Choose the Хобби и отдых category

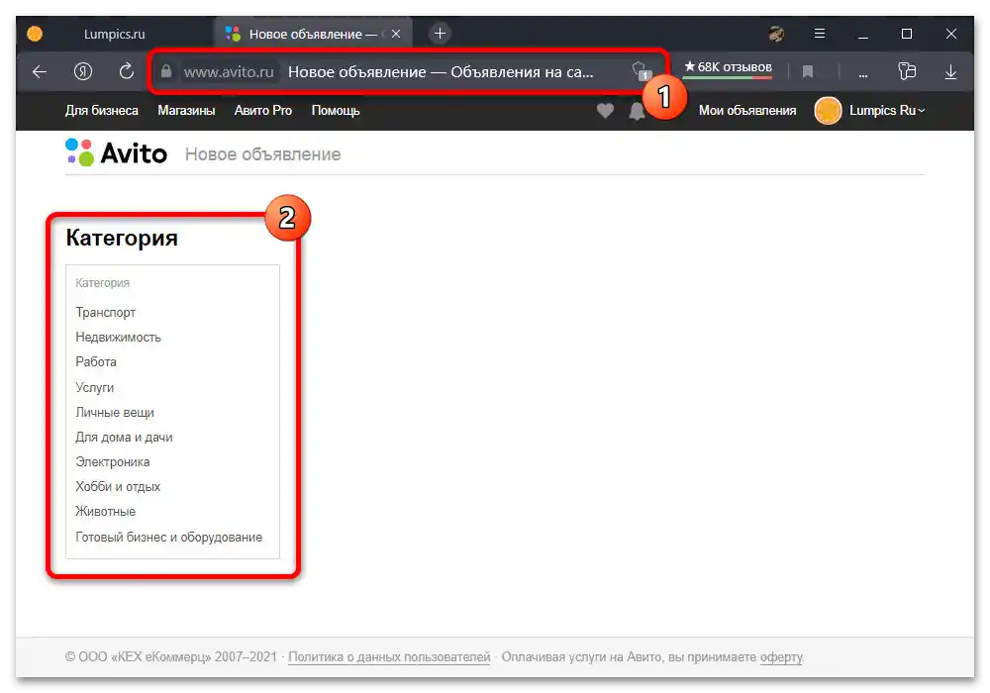click(x=118, y=487)
